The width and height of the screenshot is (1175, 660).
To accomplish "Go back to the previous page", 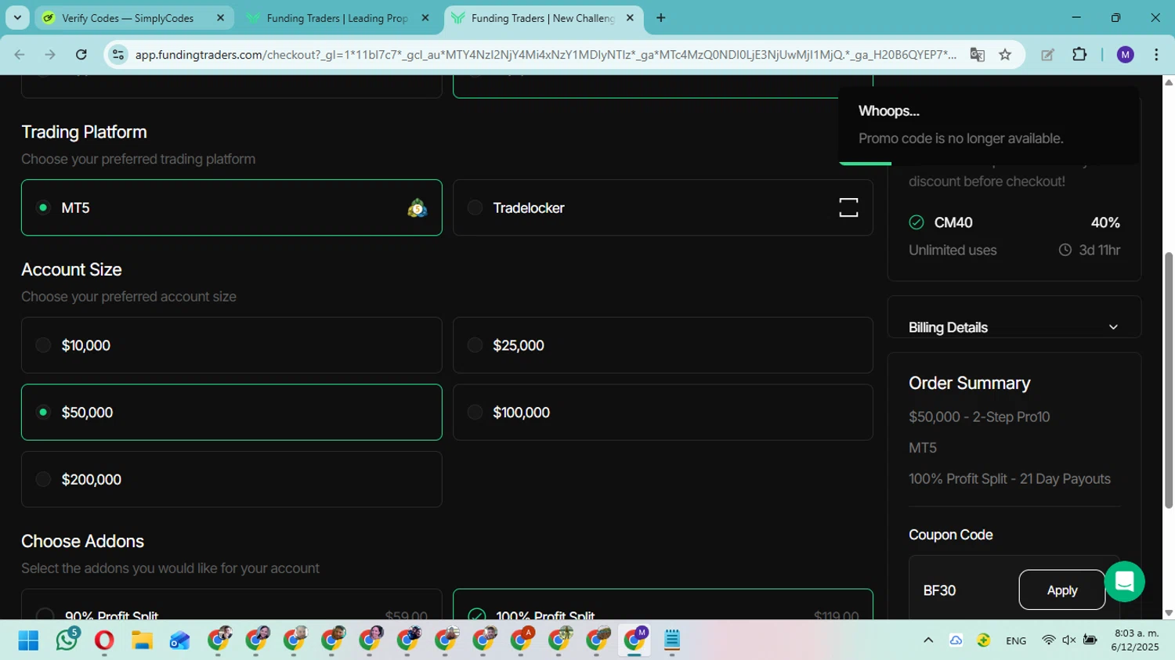I will [20, 55].
